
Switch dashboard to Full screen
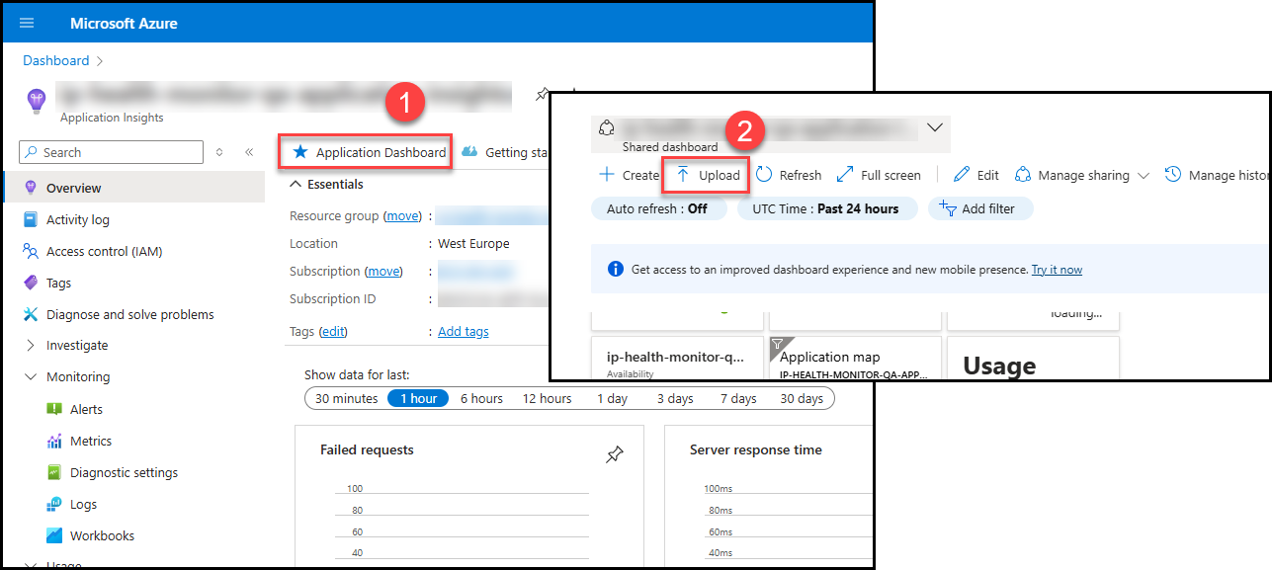click(x=879, y=175)
